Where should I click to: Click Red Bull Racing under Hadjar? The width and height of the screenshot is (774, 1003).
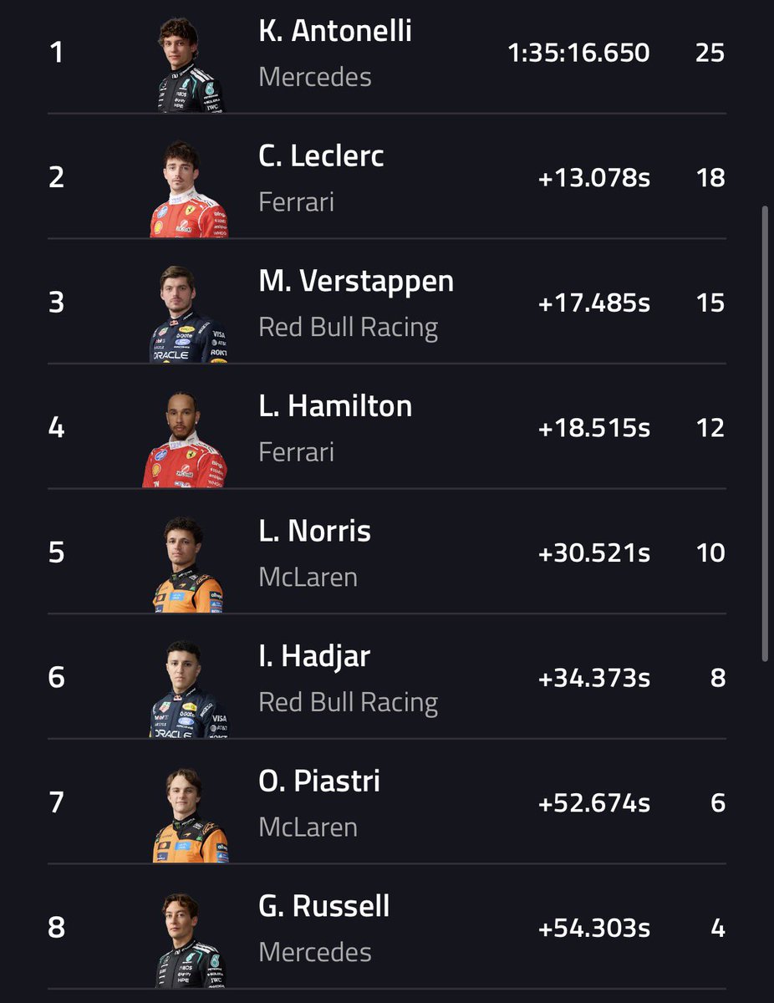click(x=349, y=703)
